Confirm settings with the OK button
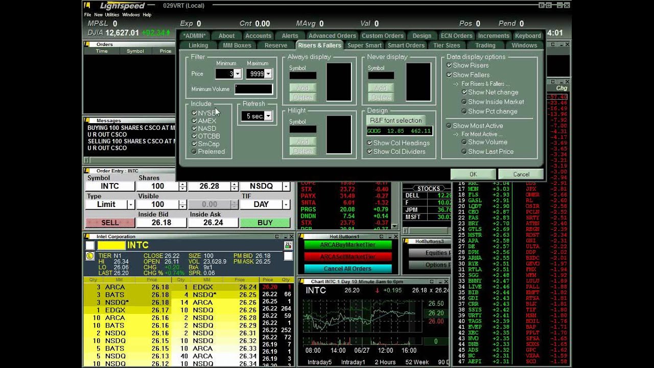This screenshot has height=368, width=654. coord(473,174)
